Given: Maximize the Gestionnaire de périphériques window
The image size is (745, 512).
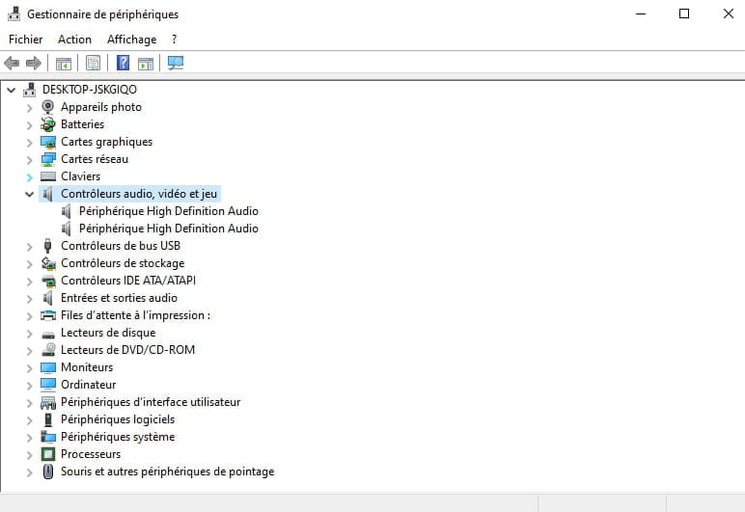Looking at the screenshot, I should [684, 13].
